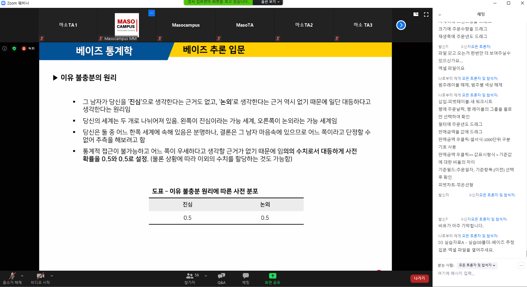This screenshot has height=287, width=527.
Task: Click the meeting info circle icon
Action: 5,48
